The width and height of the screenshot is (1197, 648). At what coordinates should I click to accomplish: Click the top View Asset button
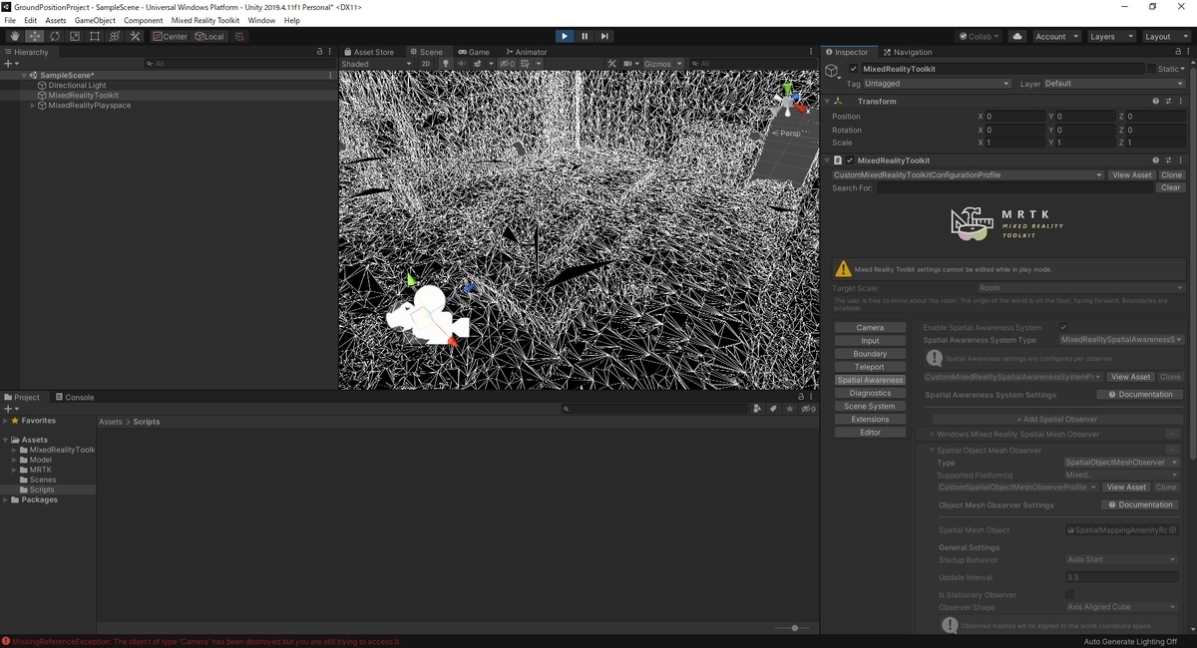[1131, 175]
